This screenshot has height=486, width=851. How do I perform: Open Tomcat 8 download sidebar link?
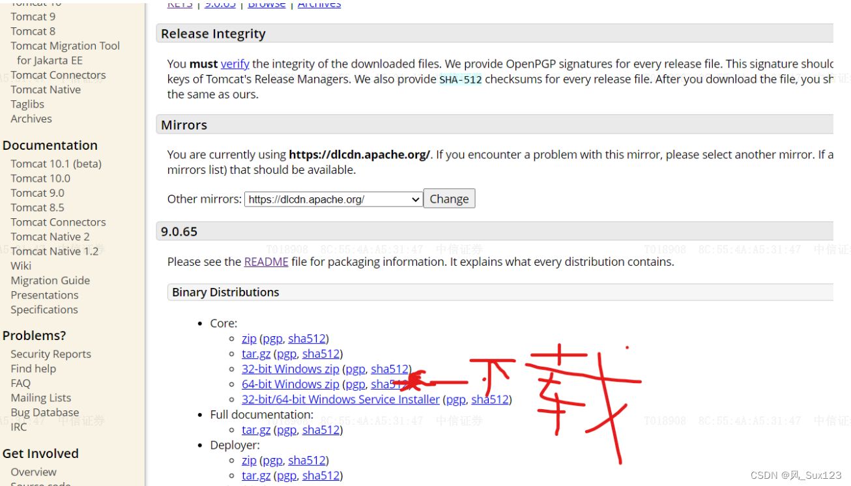pyautogui.click(x=33, y=31)
